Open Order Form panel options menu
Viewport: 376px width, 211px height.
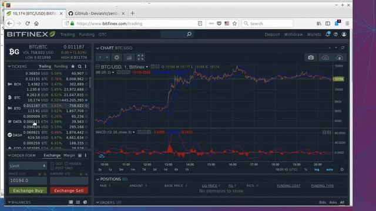coord(86,155)
